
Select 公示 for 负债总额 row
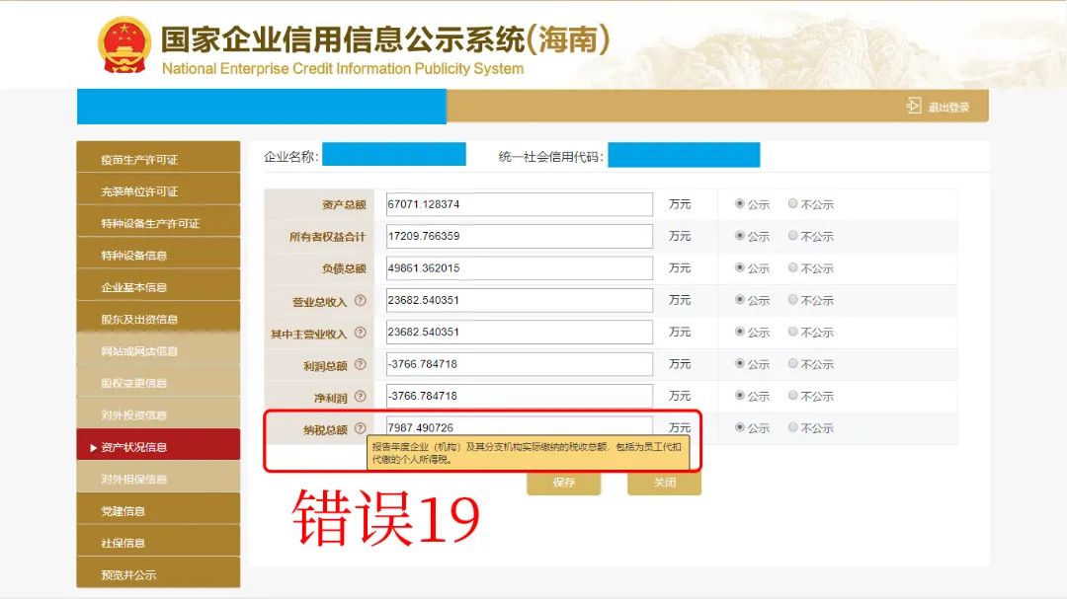tap(740, 267)
